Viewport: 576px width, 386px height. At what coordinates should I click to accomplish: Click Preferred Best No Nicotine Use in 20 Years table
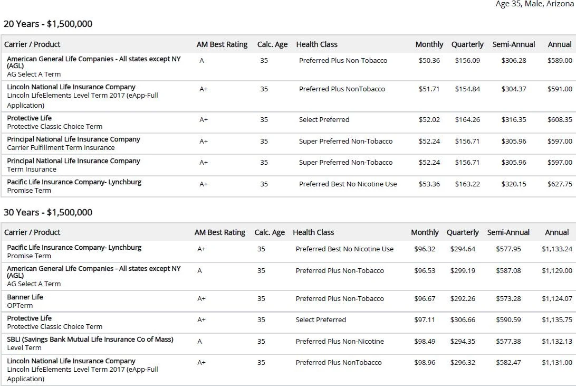point(348,184)
